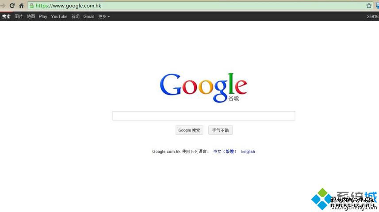
Task: Click the browser forward arrow
Action: click(3, 6)
